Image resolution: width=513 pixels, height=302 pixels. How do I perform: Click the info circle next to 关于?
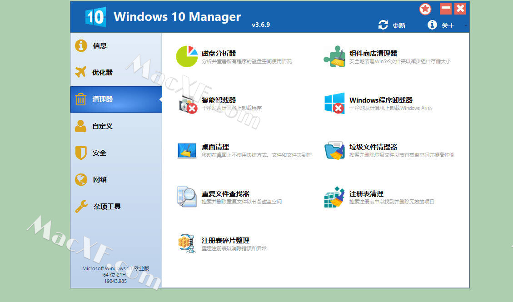(x=431, y=25)
